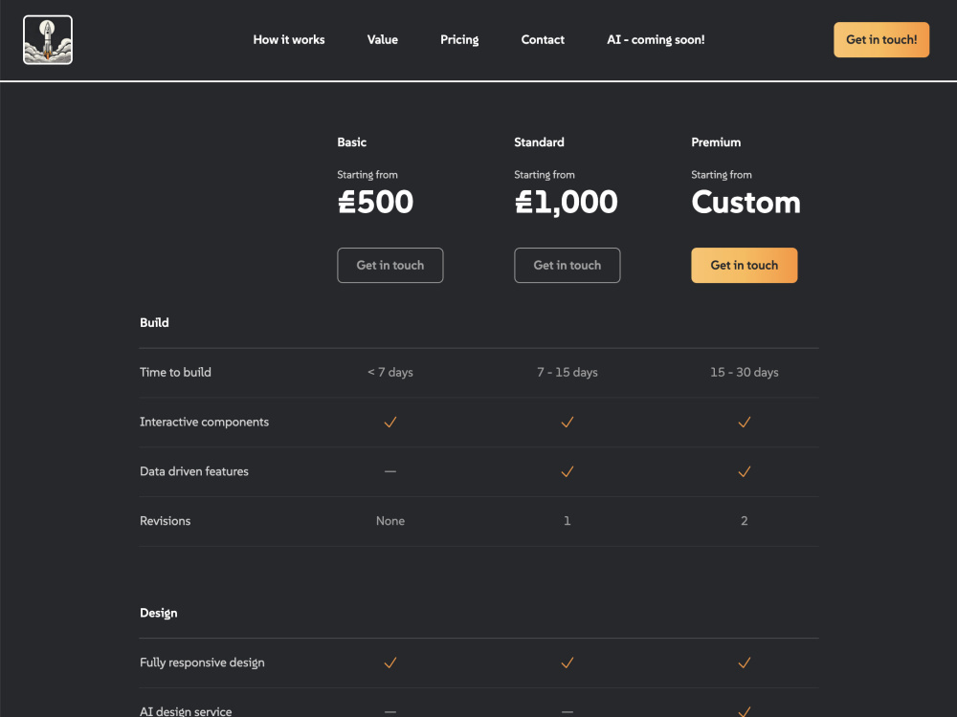The height and width of the screenshot is (717, 957).
Task: Click the AI design service row label
Action: [186, 711]
